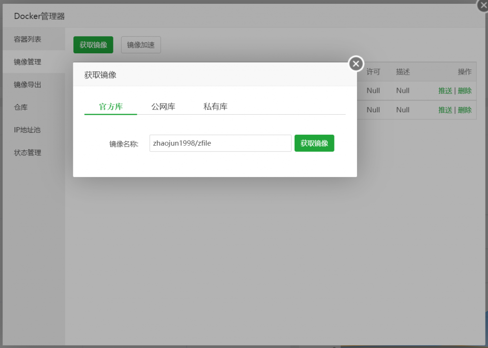Click 删除 on the first image row

(x=465, y=90)
